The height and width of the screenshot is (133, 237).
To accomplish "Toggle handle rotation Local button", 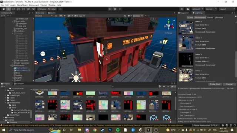I will (x=52, y=9).
